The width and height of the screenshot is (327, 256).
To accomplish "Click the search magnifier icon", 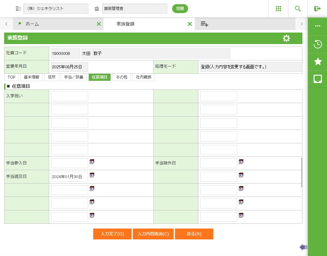I will coord(298,9).
